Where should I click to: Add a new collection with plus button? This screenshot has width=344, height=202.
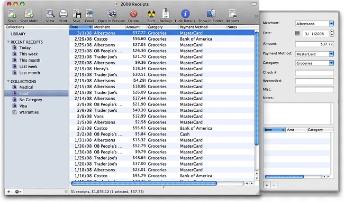(9, 192)
